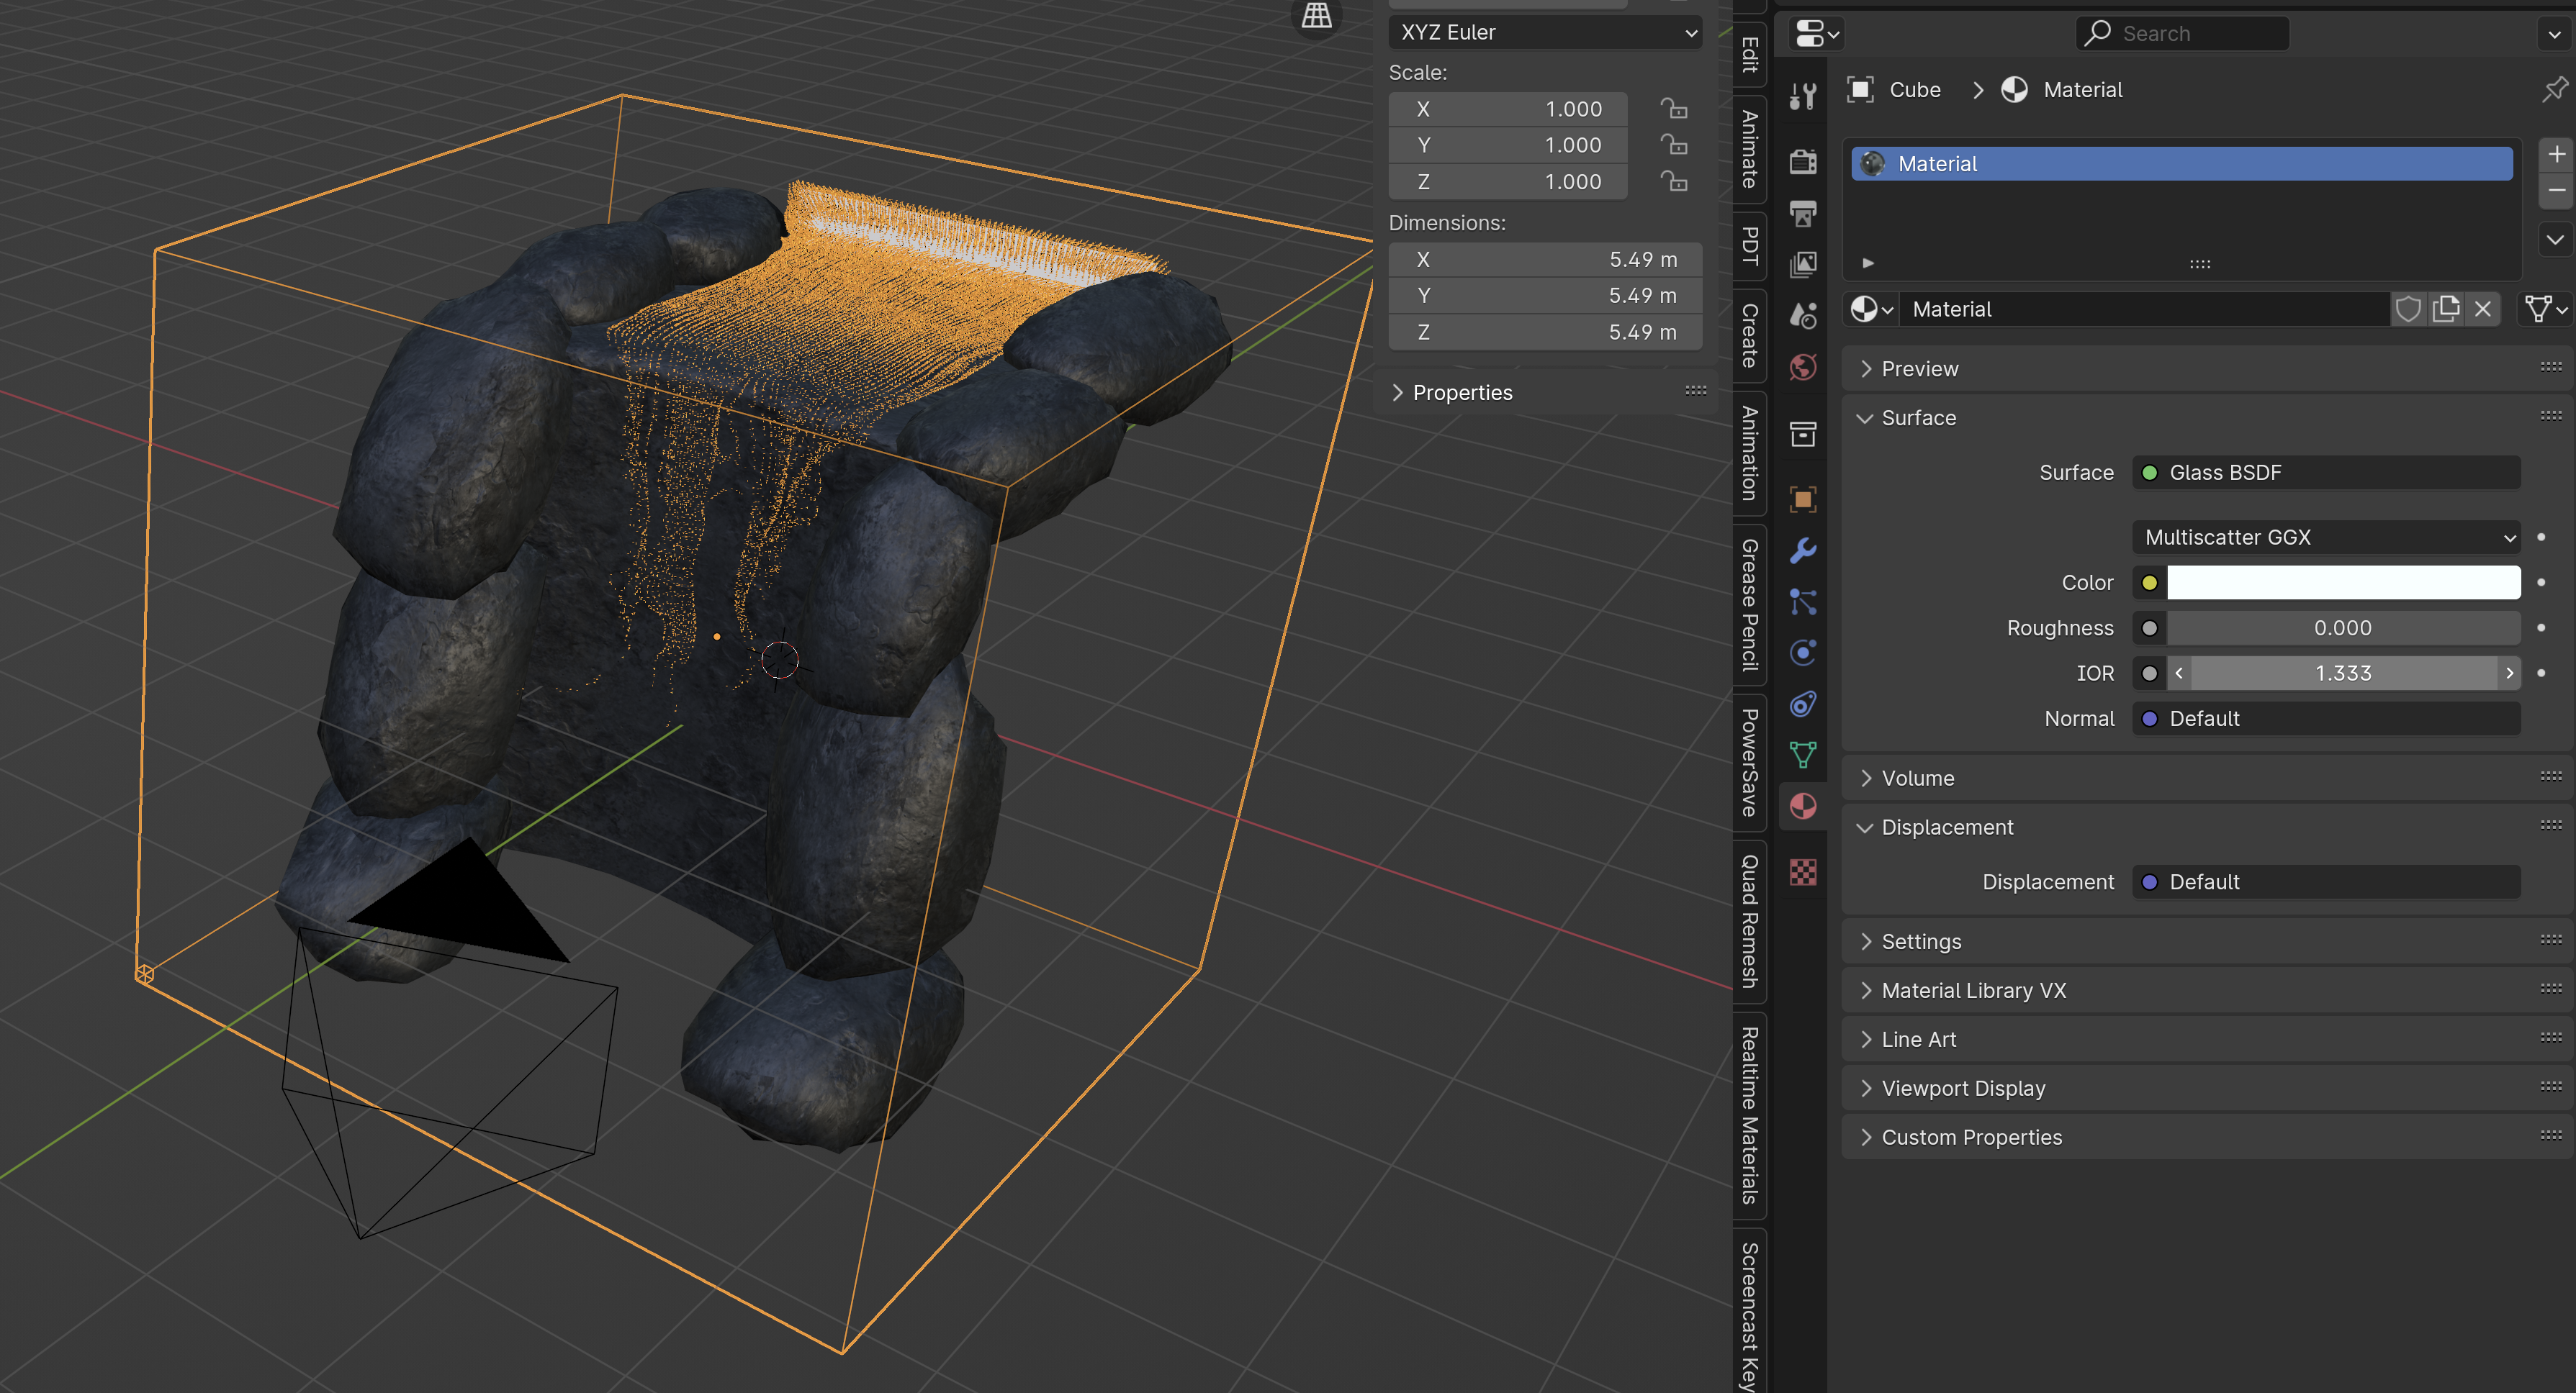This screenshot has height=1393, width=2576.
Task: Click the Roughness input socket dot
Action: [2149, 629]
